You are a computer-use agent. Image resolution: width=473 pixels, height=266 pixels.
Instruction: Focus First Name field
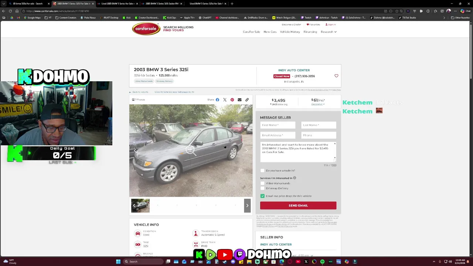click(278, 125)
